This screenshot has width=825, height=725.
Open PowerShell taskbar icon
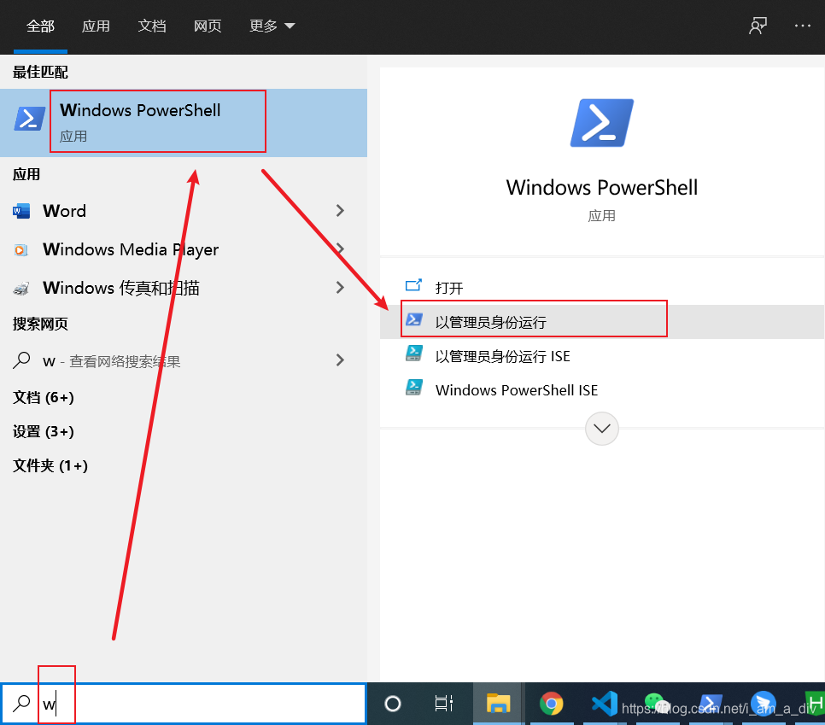click(x=711, y=704)
